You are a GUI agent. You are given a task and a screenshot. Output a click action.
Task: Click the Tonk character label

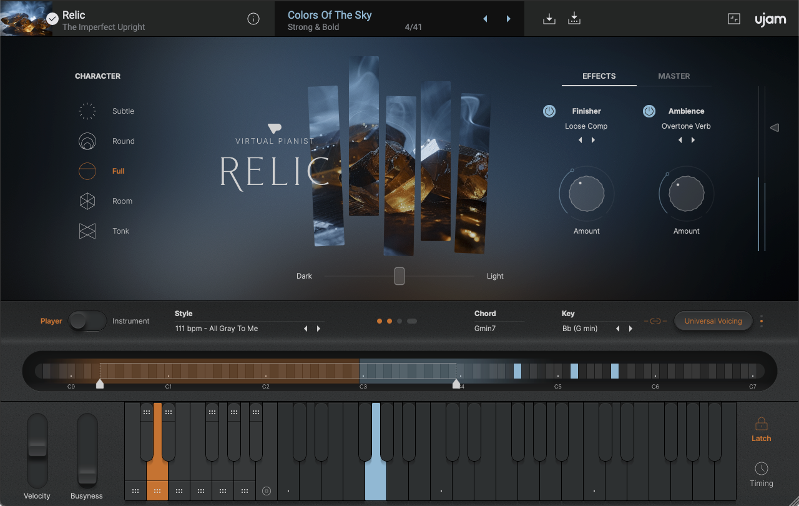[120, 231]
